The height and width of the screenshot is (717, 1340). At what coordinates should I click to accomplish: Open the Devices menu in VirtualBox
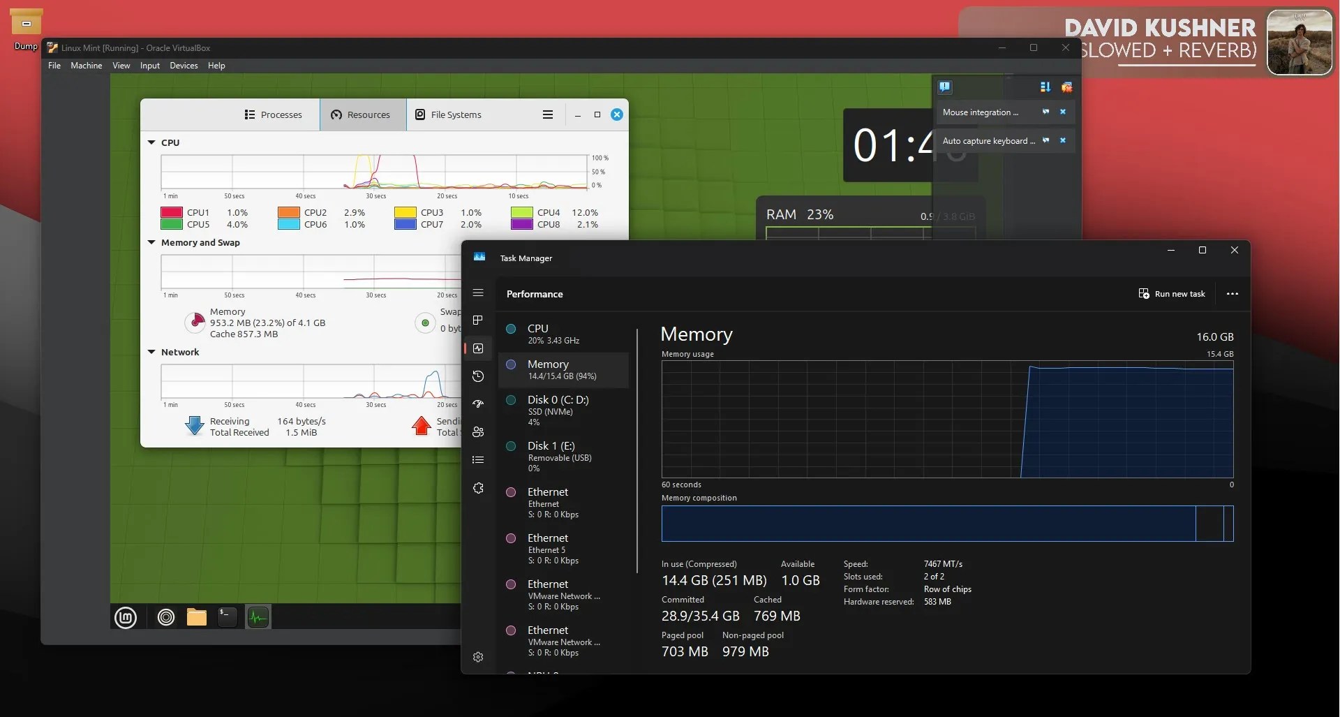tap(184, 66)
